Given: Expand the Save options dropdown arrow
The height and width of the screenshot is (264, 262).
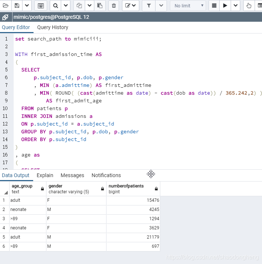Looking at the screenshot, I should tap(27, 6).
